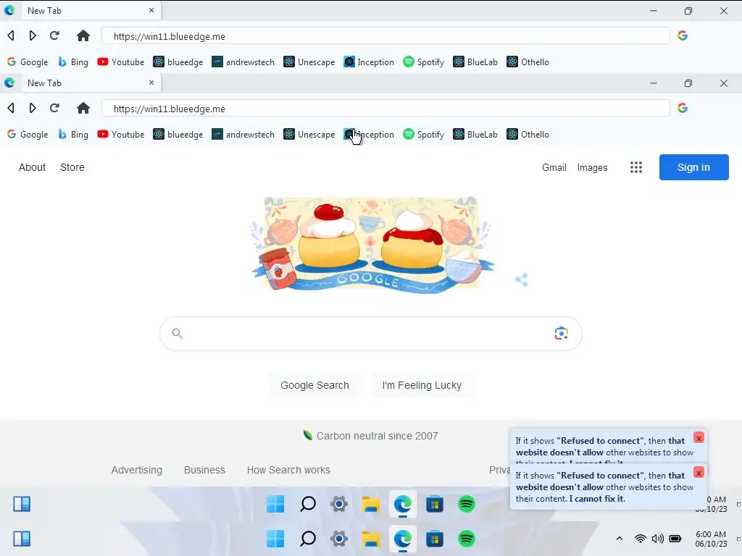This screenshot has height=556, width=742.
Task: Open Search on the bottom taskbar
Action: click(x=308, y=539)
